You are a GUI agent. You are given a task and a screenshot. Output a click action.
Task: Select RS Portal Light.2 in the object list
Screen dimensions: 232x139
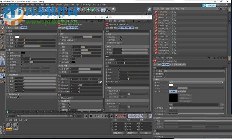click(x=164, y=23)
